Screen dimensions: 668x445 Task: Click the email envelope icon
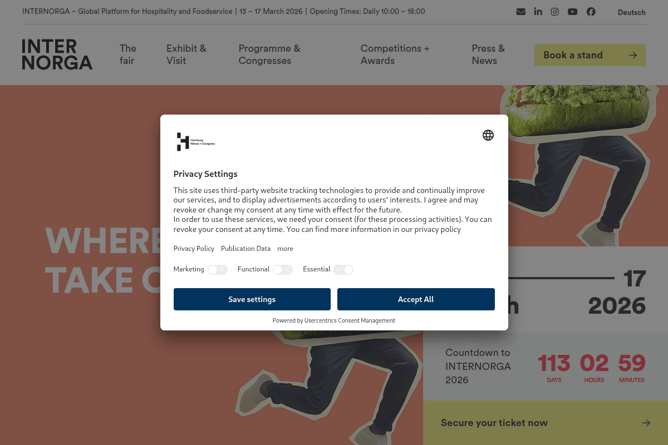pyautogui.click(x=520, y=12)
